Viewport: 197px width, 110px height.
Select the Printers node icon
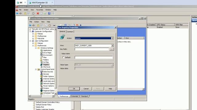tap(42, 88)
